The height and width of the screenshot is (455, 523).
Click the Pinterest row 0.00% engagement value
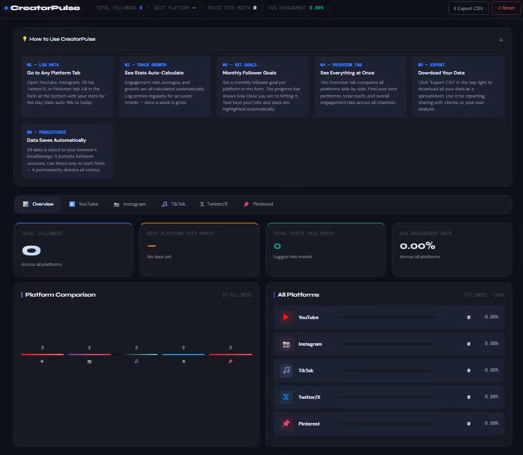491,423
